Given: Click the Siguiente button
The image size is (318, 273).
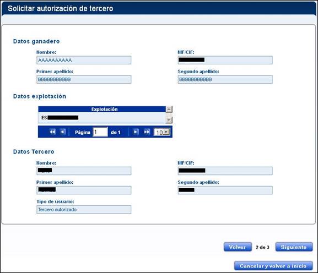Looking at the screenshot, I should coord(294,247).
